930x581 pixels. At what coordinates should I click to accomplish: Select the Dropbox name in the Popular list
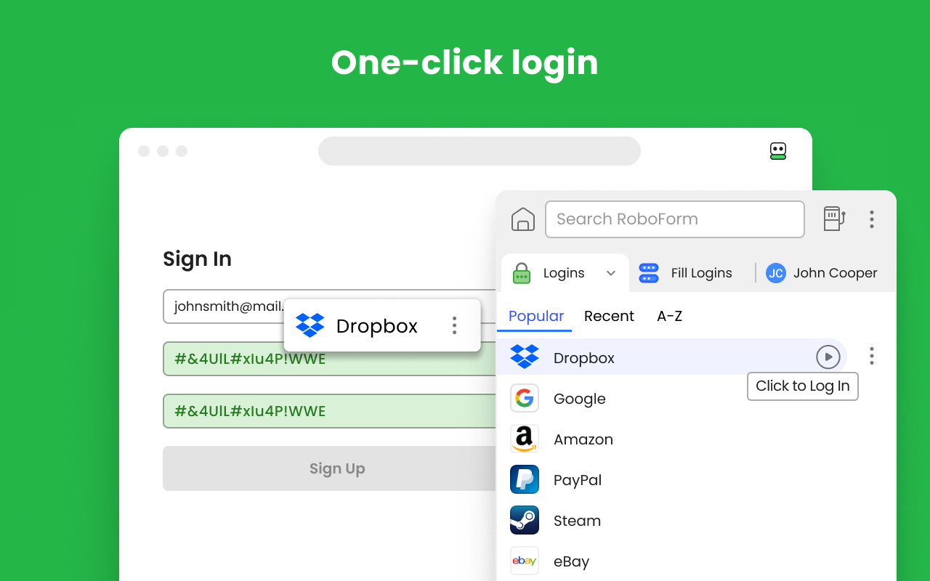(584, 358)
